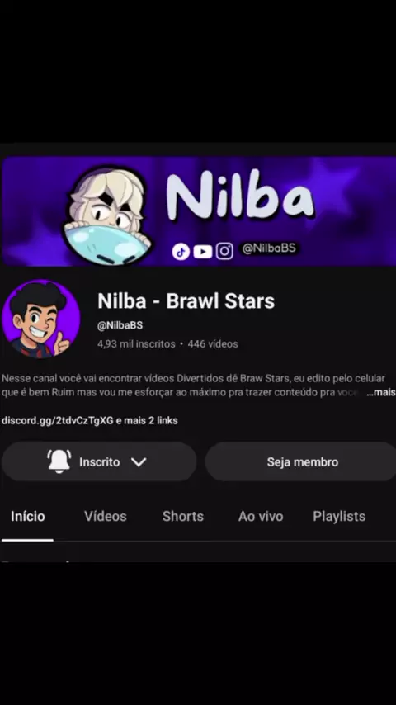This screenshot has height=705, width=396.
Task: Click the Instagram icon in the banner
Action: point(224,251)
